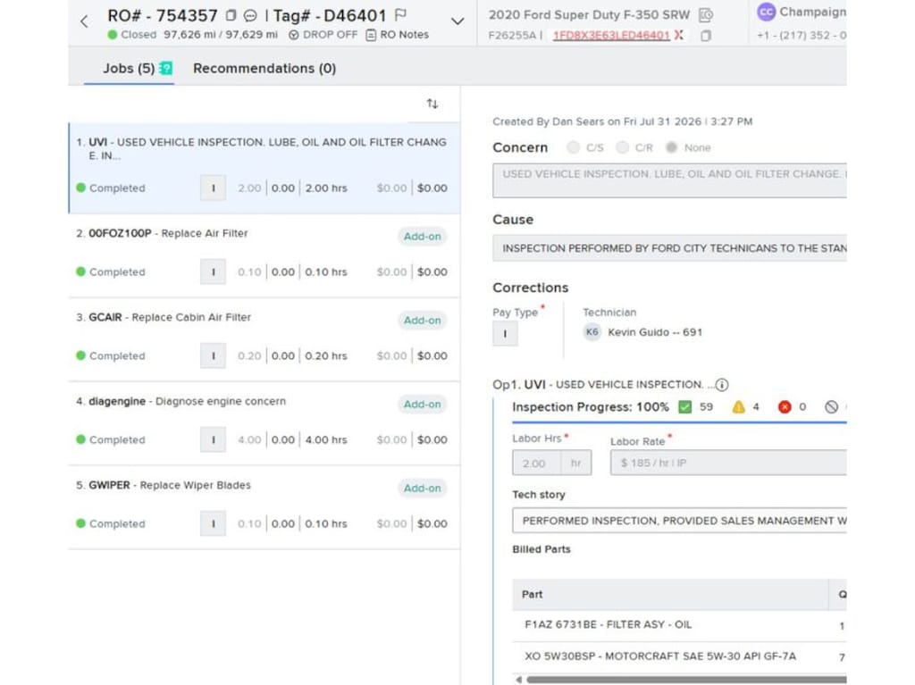
Task: Click the customer phone number +1 (217) 352
Action: [801, 36]
